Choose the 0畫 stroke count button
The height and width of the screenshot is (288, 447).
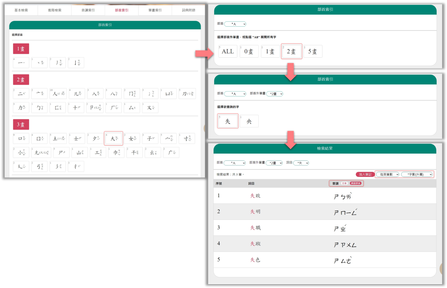click(249, 51)
